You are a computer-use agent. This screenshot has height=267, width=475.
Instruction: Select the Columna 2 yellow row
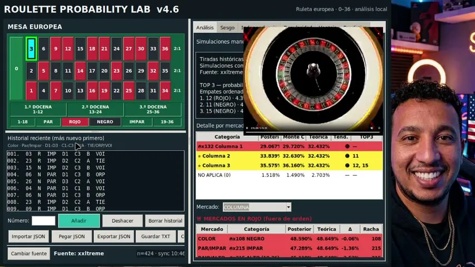[x=290, y=156]
